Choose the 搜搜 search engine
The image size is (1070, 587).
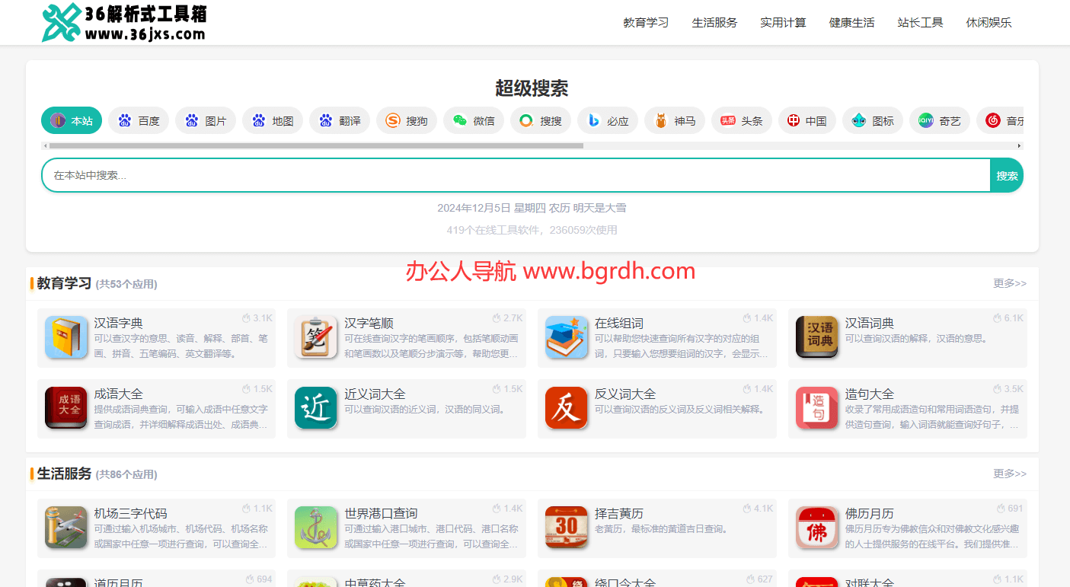[541, 120]
